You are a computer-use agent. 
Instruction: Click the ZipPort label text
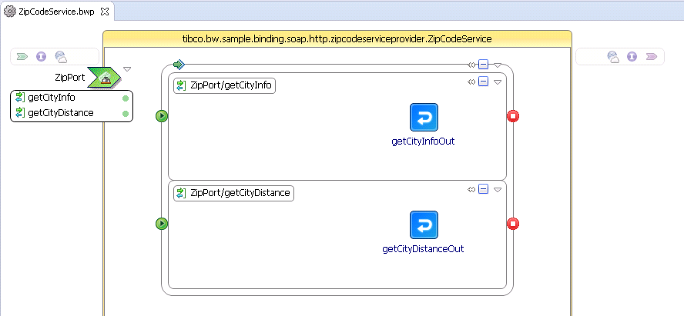(70, 78)
